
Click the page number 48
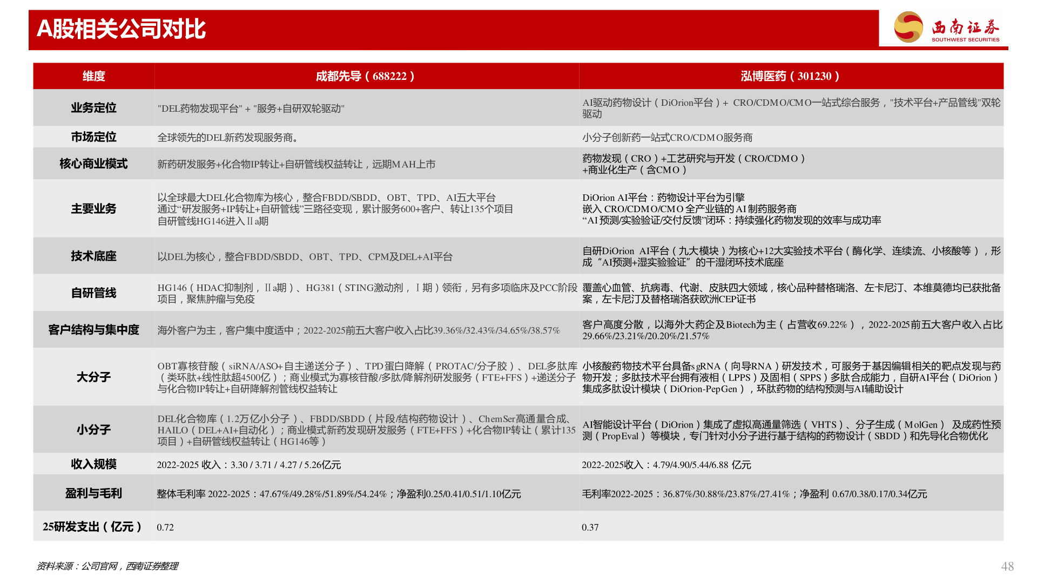(1007, 566)
